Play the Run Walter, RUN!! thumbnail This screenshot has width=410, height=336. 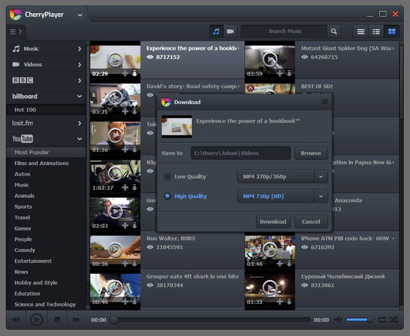pos(115,250)
